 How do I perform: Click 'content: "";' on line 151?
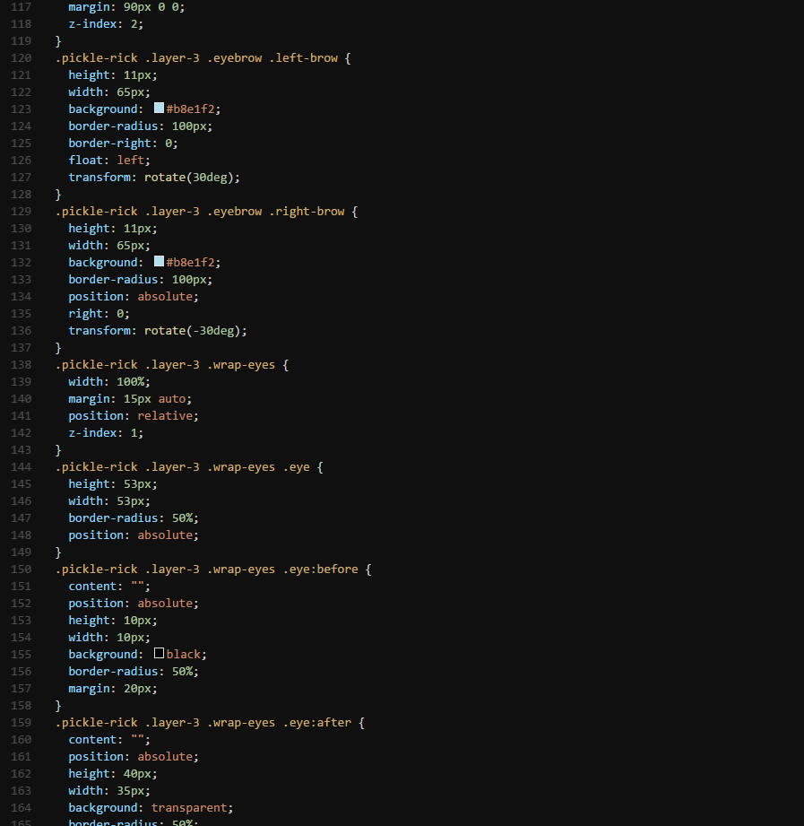pyautogui.click(x=109, y=586)
